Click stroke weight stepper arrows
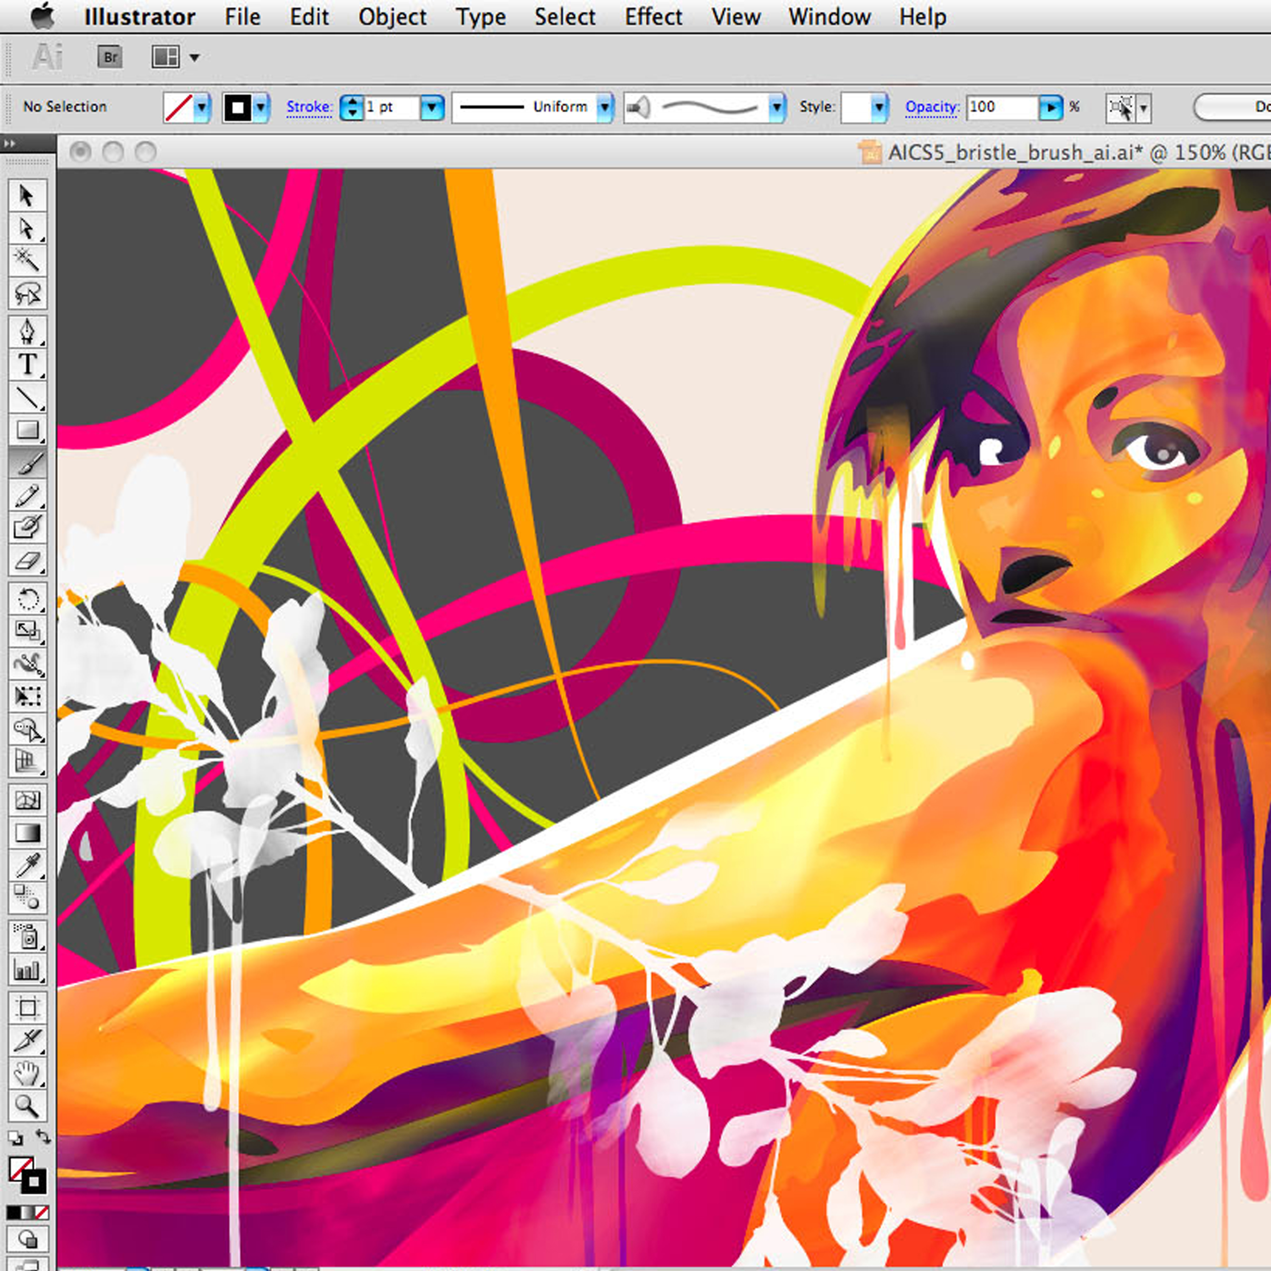This screenshot has width=1271, height=1271. 351,107
